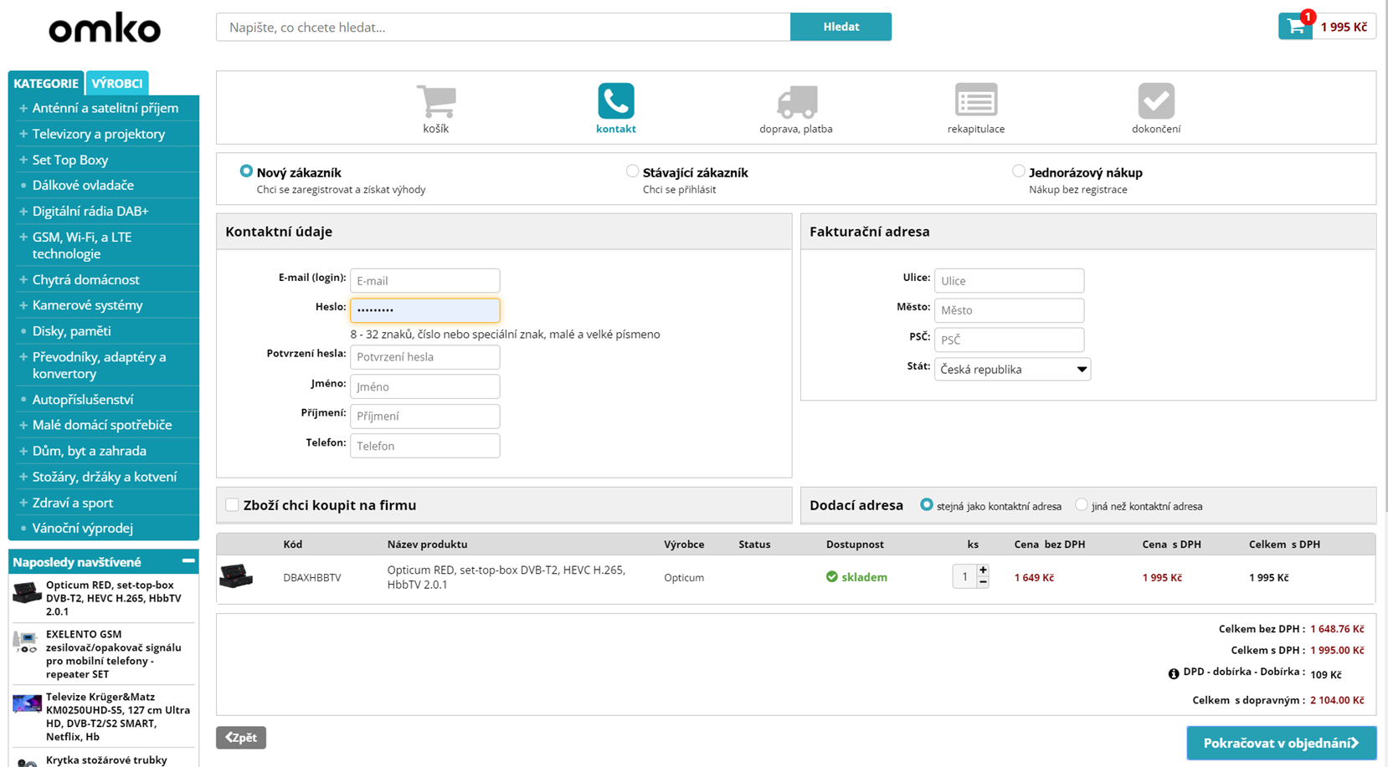Open Krüger&Matz television thumbnail
The width and height of the screenshot is (1388, 767).
[x=27, y=703]
